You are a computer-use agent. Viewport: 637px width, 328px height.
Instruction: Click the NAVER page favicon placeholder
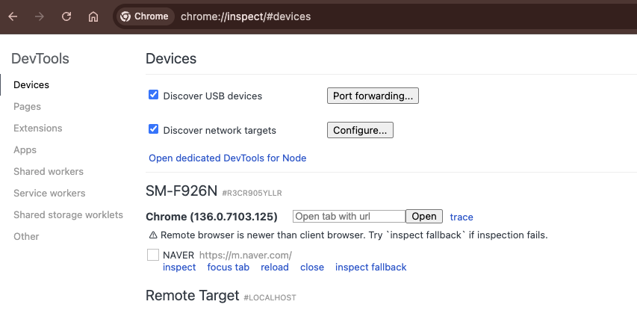[x=153, y=255]
